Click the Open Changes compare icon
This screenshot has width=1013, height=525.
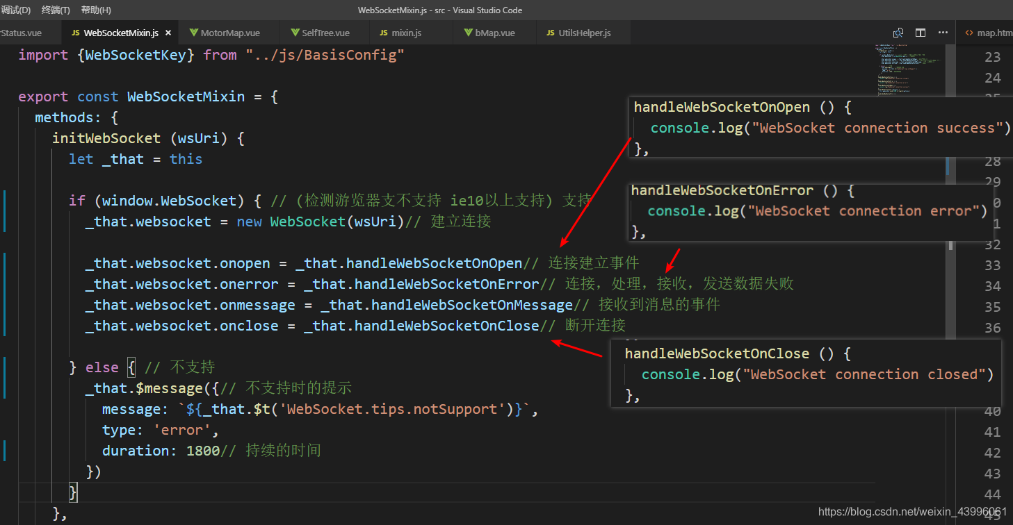[898, 33]
